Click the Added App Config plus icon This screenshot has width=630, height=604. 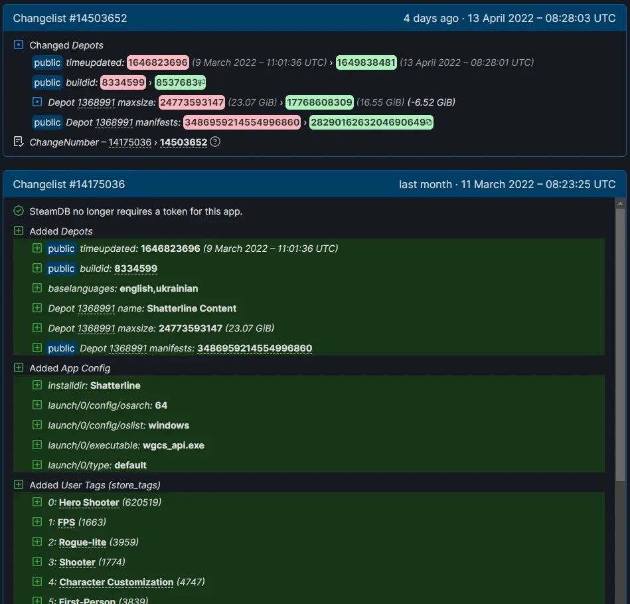[19, 368]
